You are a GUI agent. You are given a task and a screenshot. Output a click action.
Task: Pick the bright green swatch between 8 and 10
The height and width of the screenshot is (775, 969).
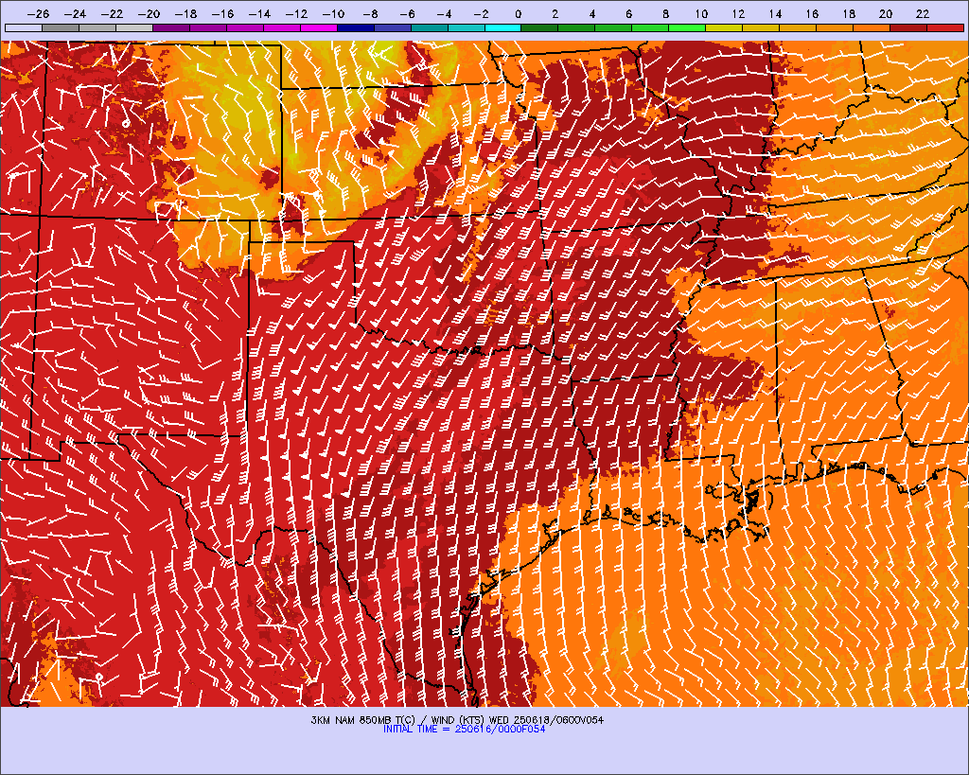pyautogui.click(x=687, y=27)
